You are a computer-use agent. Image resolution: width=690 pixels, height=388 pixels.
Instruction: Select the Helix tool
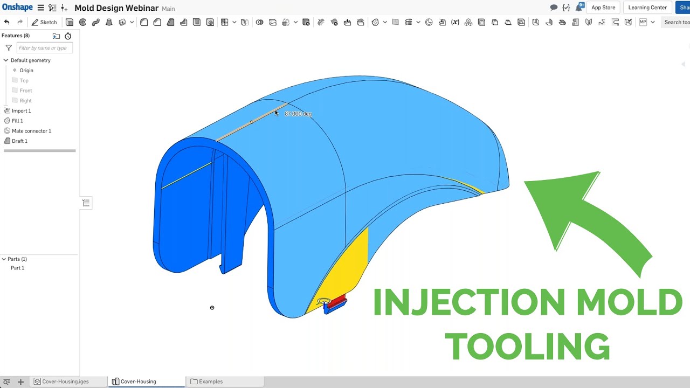pyautogui.click(x=409, y=22)
